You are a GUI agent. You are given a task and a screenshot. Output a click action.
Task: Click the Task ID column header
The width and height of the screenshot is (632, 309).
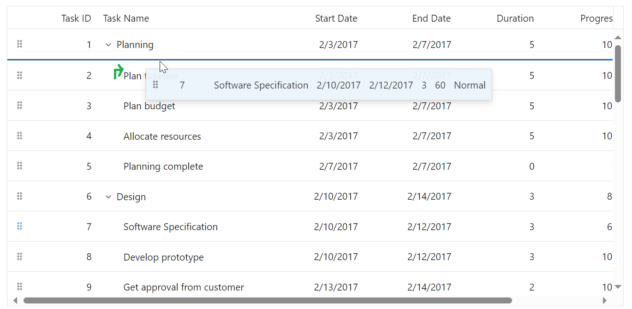click(76, 18)
